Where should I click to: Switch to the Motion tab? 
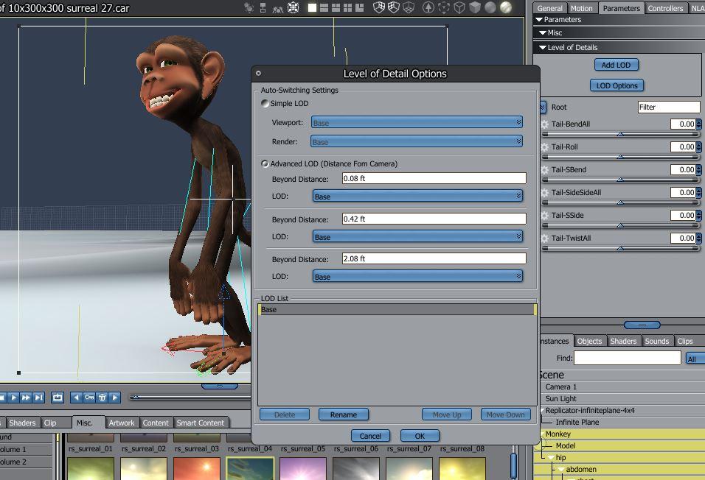(x=581, y=8)
